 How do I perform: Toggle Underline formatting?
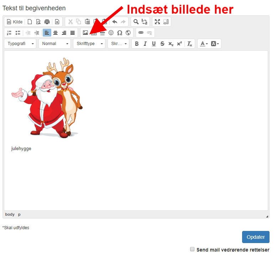(x=154, y=44)
